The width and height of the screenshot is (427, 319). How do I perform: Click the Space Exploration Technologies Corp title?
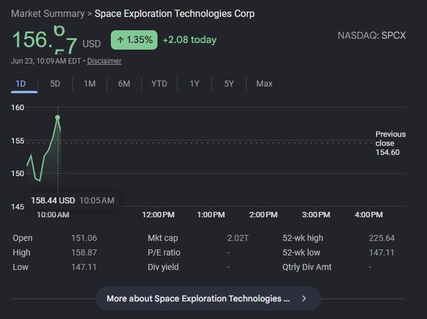175,14
